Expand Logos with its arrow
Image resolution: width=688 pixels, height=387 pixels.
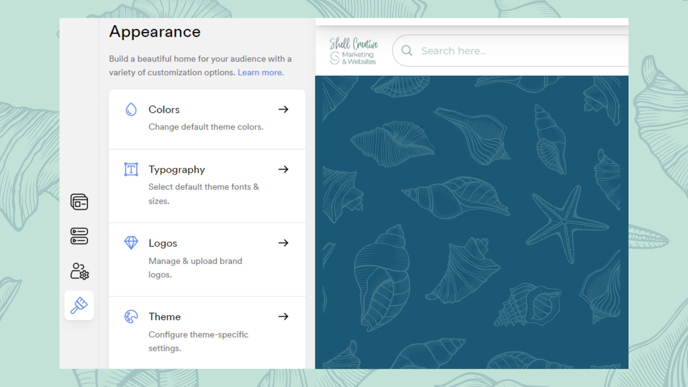(283, 243)
